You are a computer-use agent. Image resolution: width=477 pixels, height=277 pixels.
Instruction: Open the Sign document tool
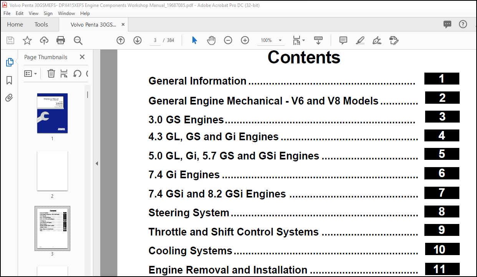[x=377, y=40]
